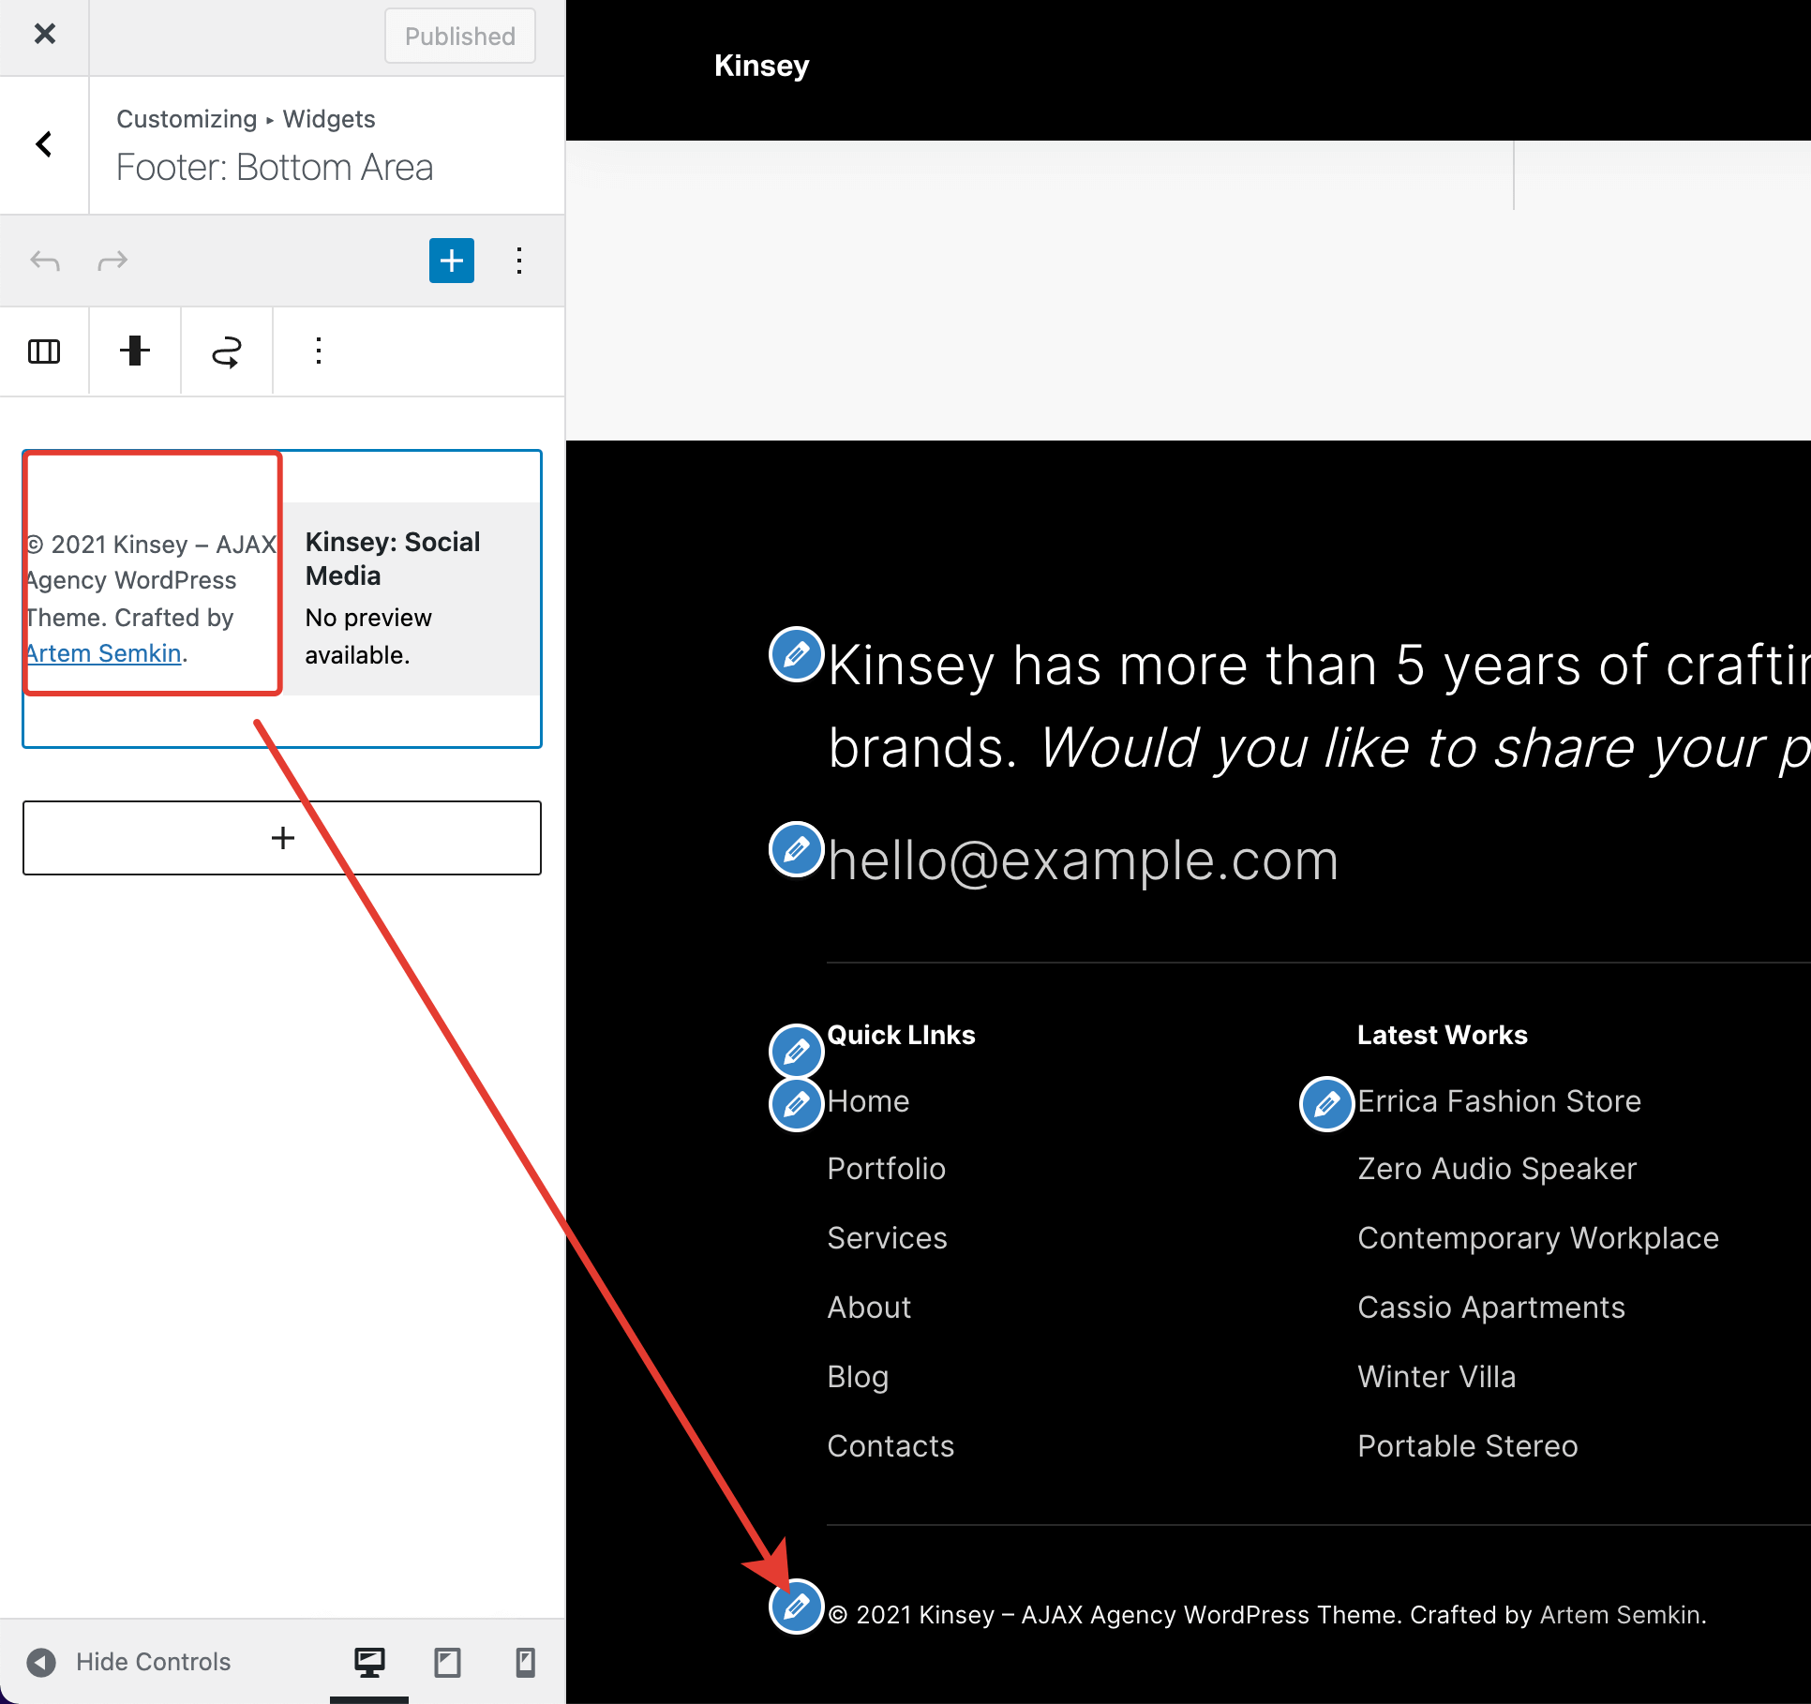The width and height of the screenshot is (1811, 1704).
Task: Open the Options menu beside Add block
Action: click(x=519, y=261)
